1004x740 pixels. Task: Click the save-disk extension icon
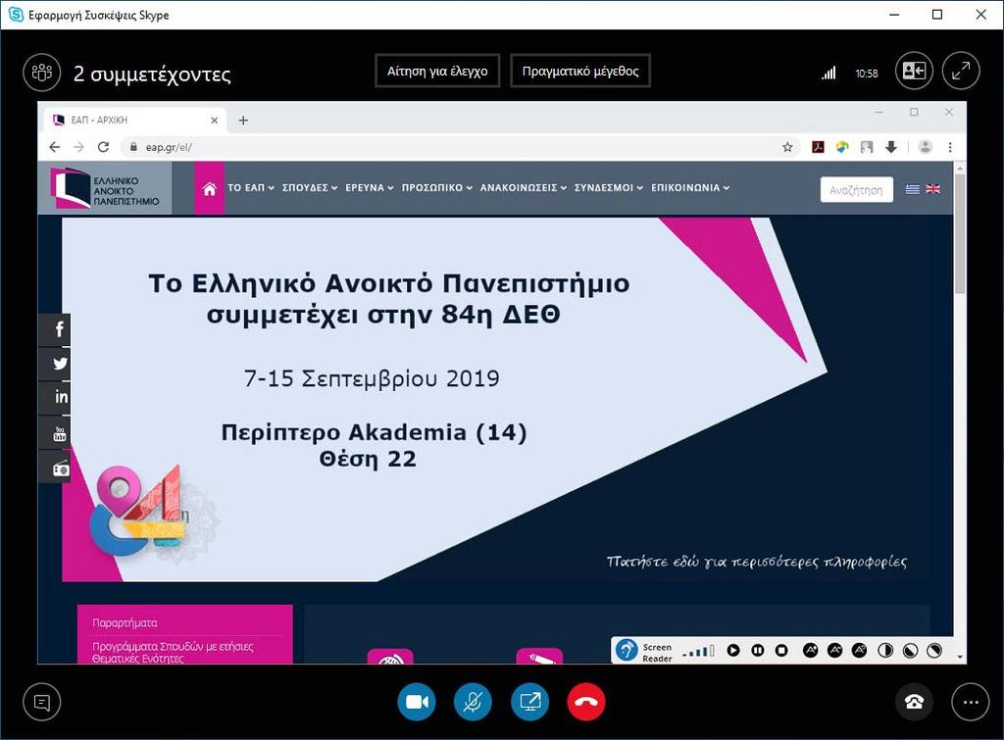click(867, 147)
